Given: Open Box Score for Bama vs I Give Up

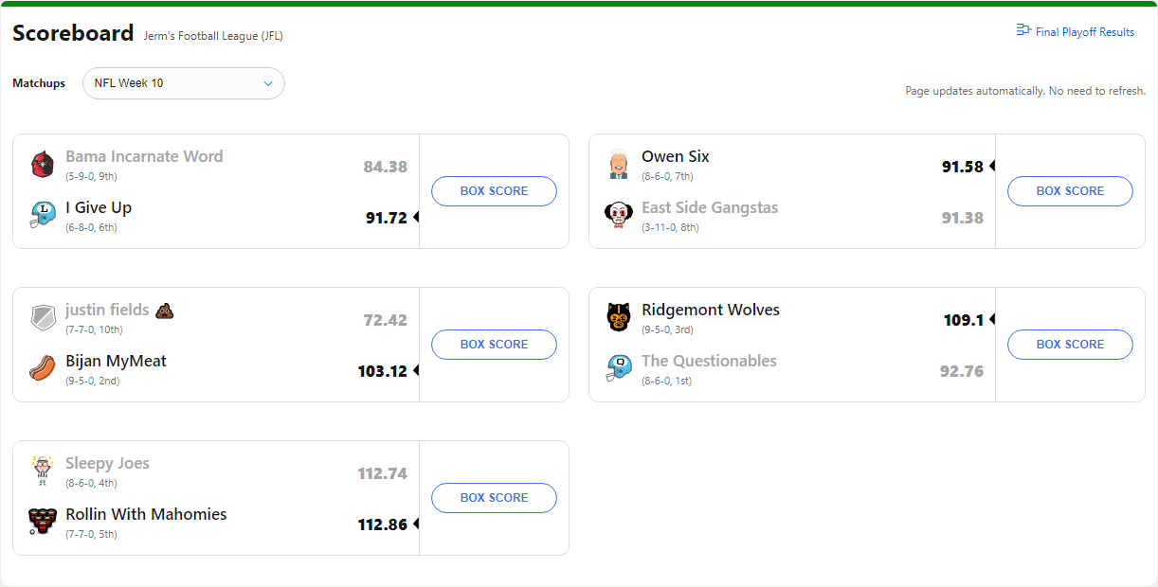Looking at the screenshot, I should click(x=494, y=191).
